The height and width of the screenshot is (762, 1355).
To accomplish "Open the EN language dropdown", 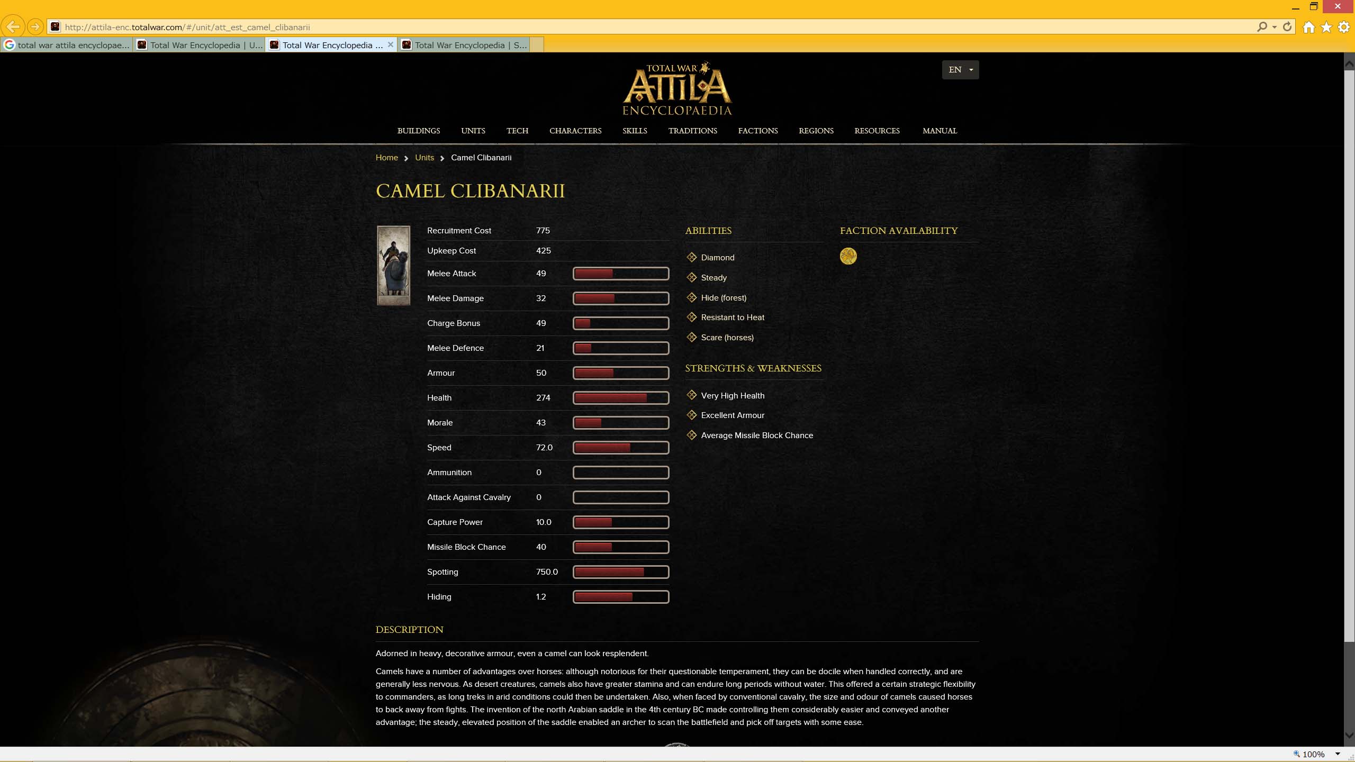I will (x=960, y=70).
